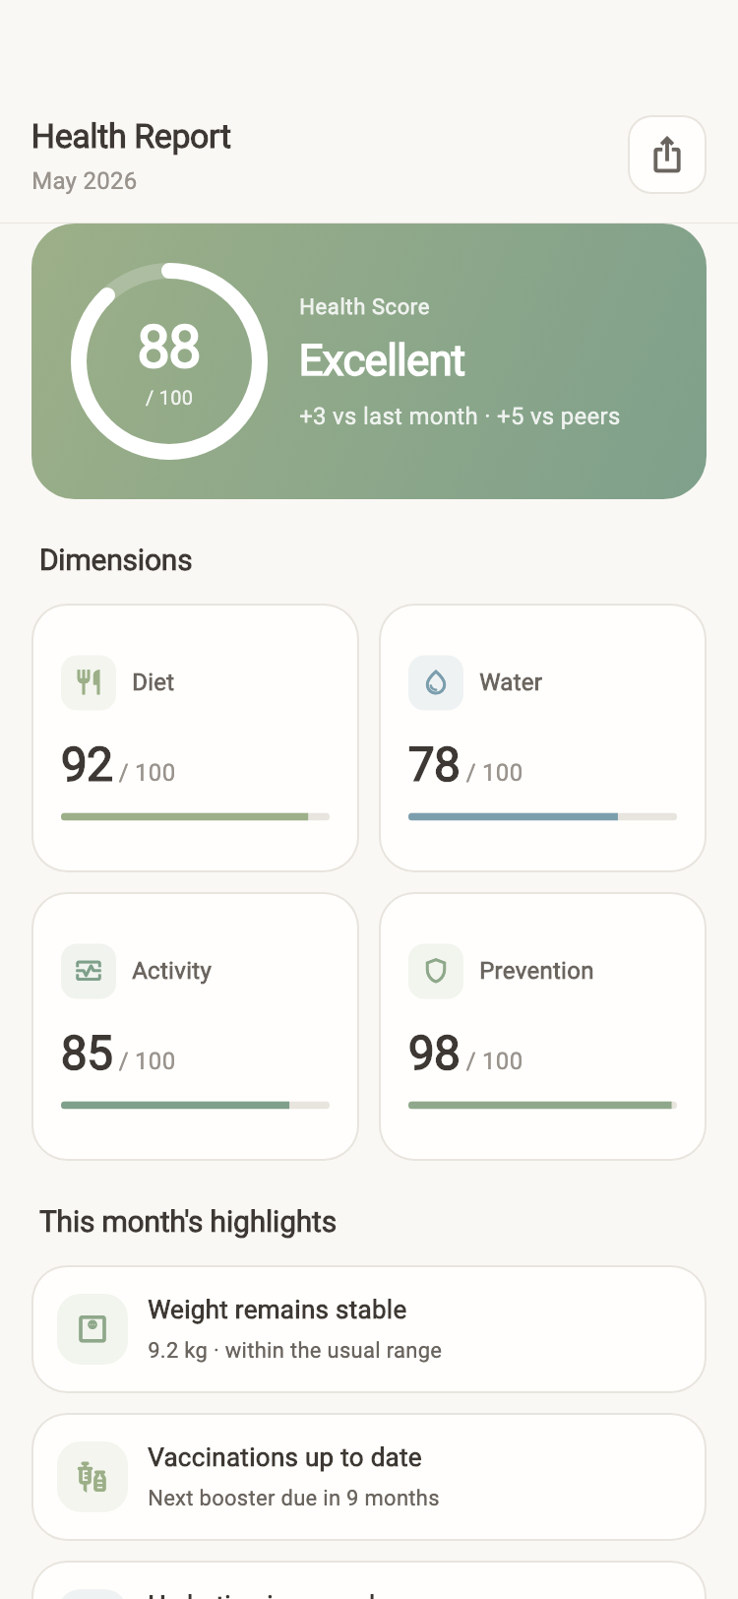The width and height of the screenshot is (738, 1599).
Task: Click the Water droplet icon
Action: tap(436, 682)
